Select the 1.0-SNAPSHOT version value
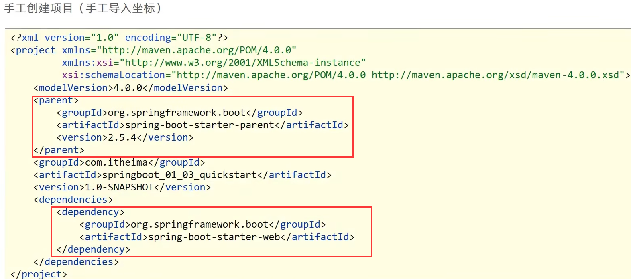 point(119,187)
